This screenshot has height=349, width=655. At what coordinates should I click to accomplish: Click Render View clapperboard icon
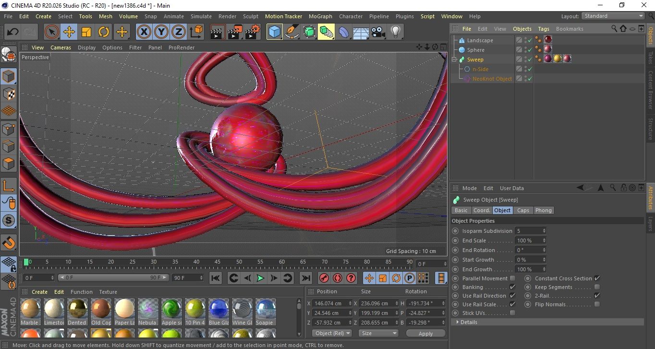[x=218, y=32]
